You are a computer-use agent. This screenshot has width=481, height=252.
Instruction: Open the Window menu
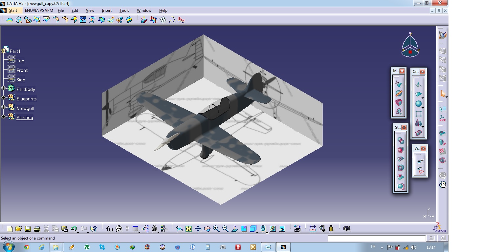(144, 10)
